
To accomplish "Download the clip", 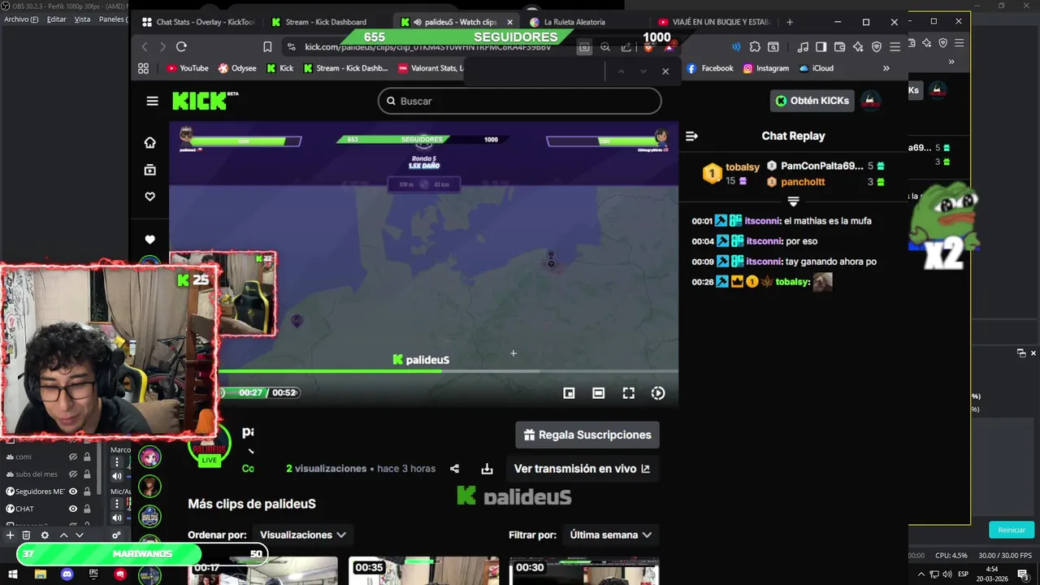I will tap(487, 469).
